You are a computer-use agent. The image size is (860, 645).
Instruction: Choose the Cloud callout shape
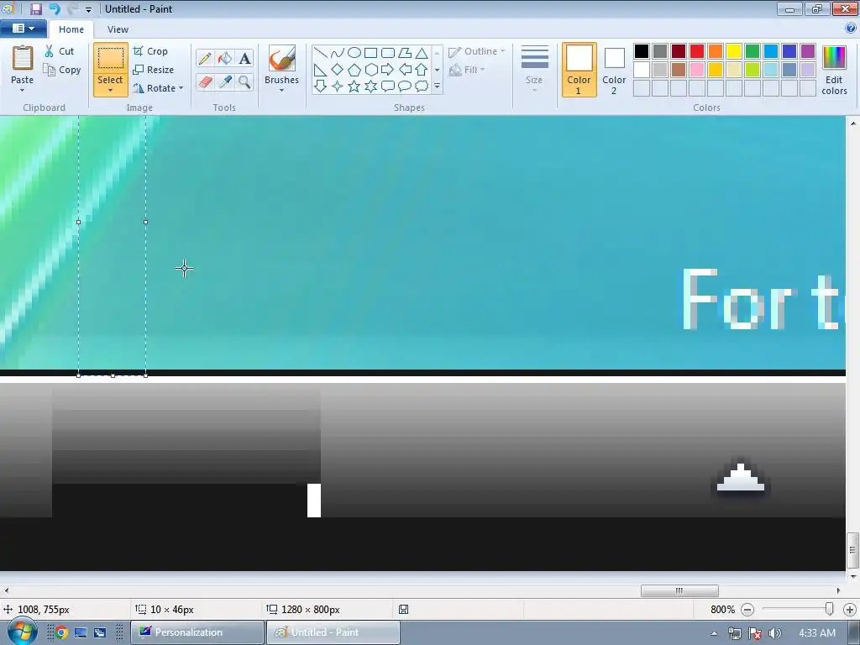[422, 87]
